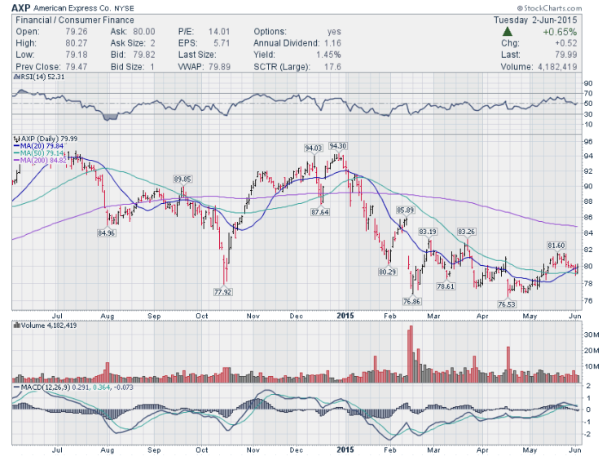Click the Options yes value
The image size is (611, 456).
coord(334,32)
